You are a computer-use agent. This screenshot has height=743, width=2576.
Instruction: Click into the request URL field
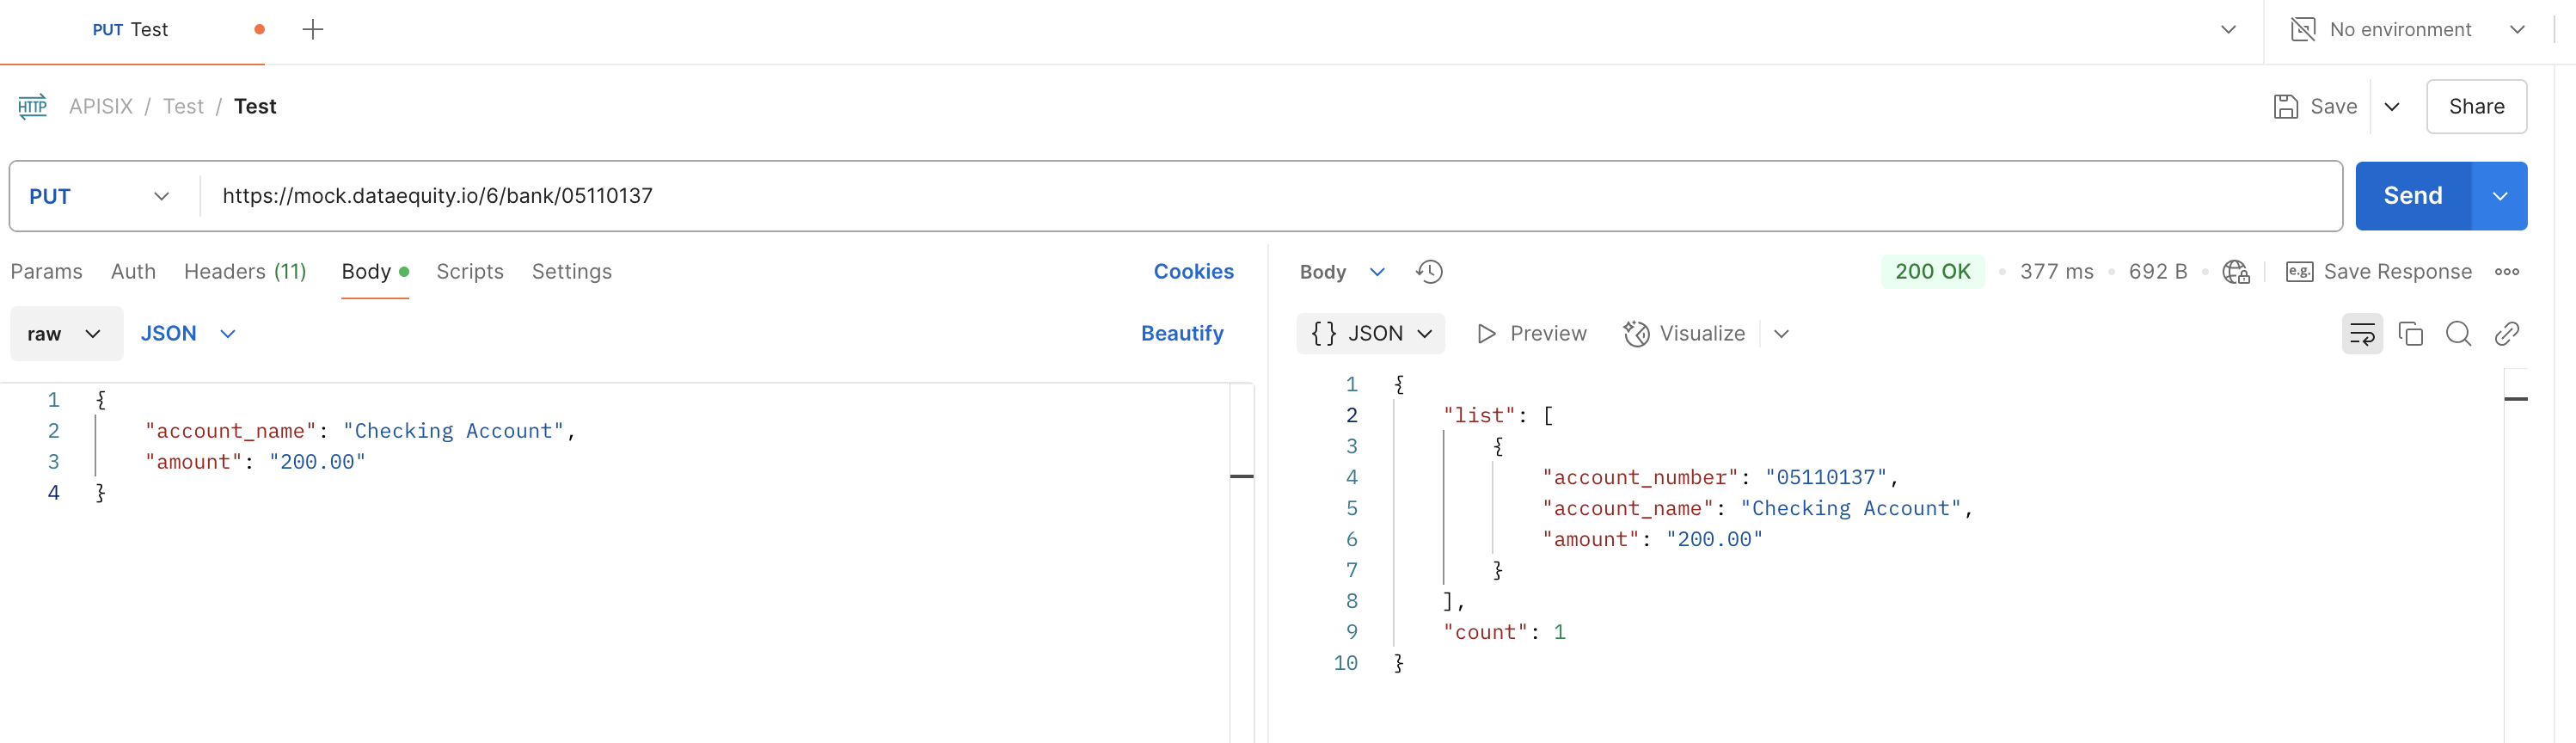tap(1270, 196)
